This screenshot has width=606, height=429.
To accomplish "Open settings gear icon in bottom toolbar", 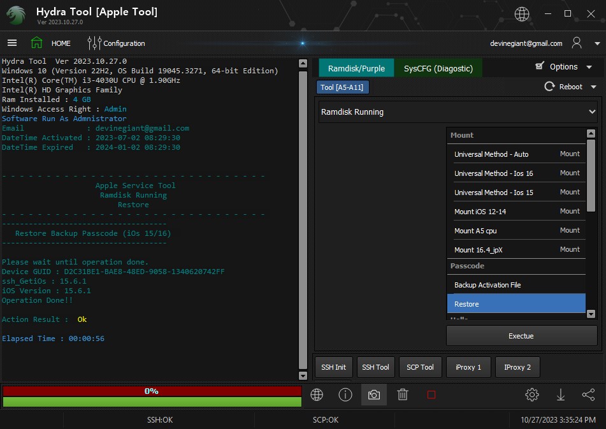I will click(532, 395).
